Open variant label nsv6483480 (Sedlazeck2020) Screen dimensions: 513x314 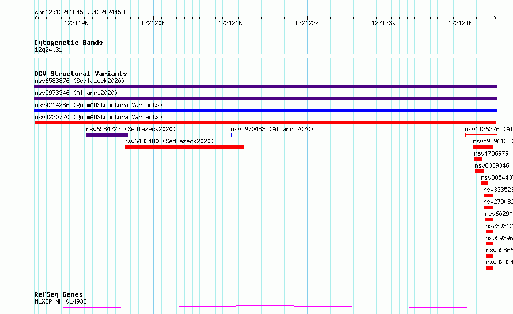(169, 141)
